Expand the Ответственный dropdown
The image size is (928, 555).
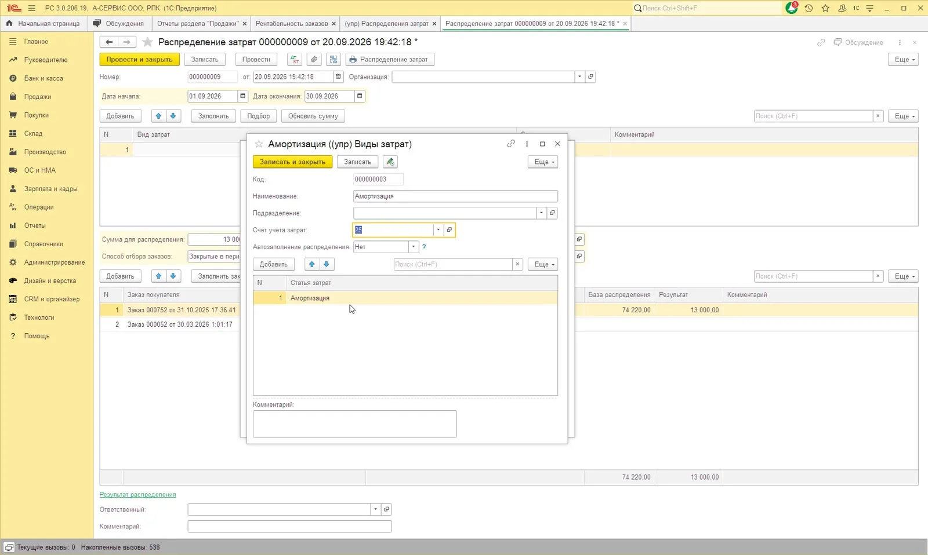pyautogui.click(x=376, y=509)
